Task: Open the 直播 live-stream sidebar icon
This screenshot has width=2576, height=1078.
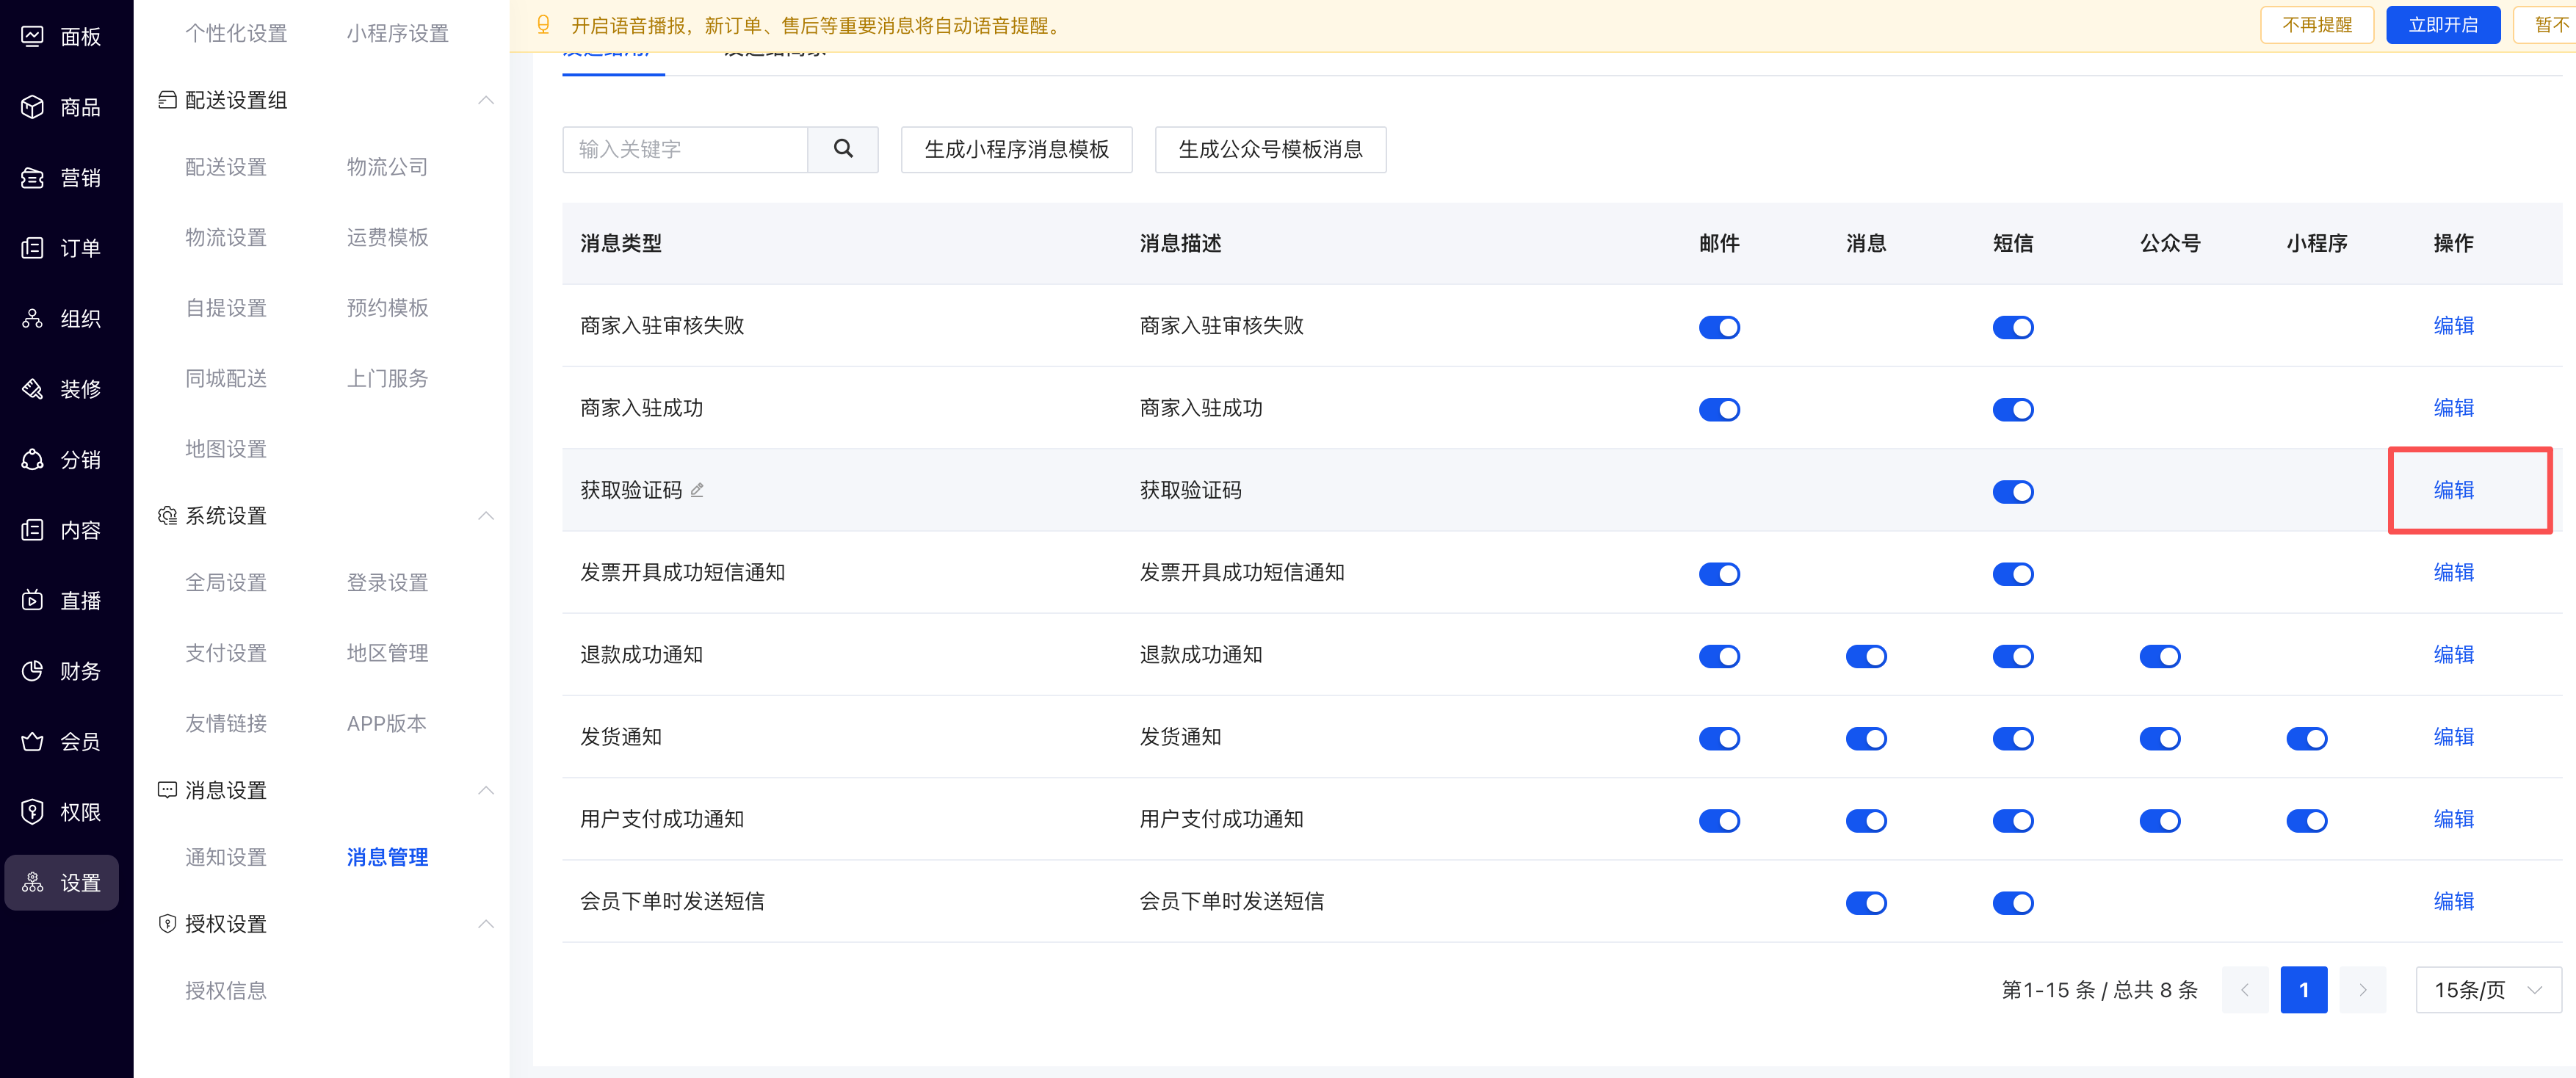Action: (x=32, y=601)
